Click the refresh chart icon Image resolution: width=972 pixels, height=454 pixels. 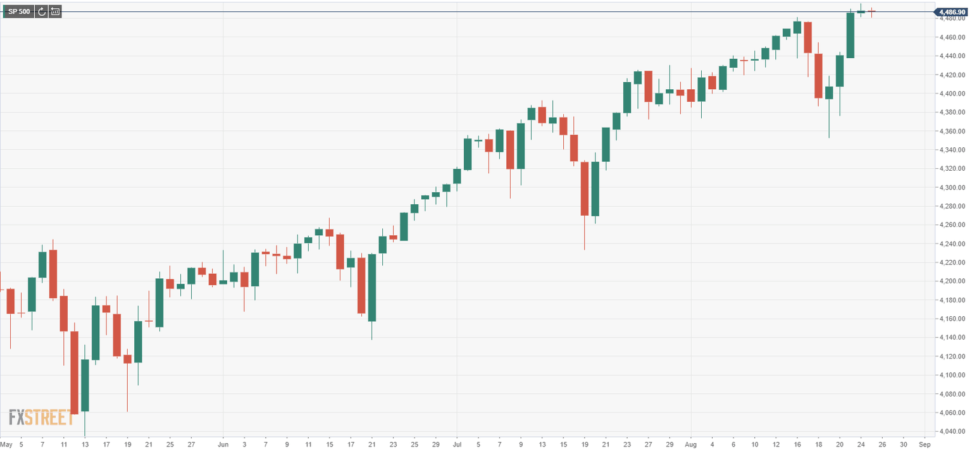point(42,11)
